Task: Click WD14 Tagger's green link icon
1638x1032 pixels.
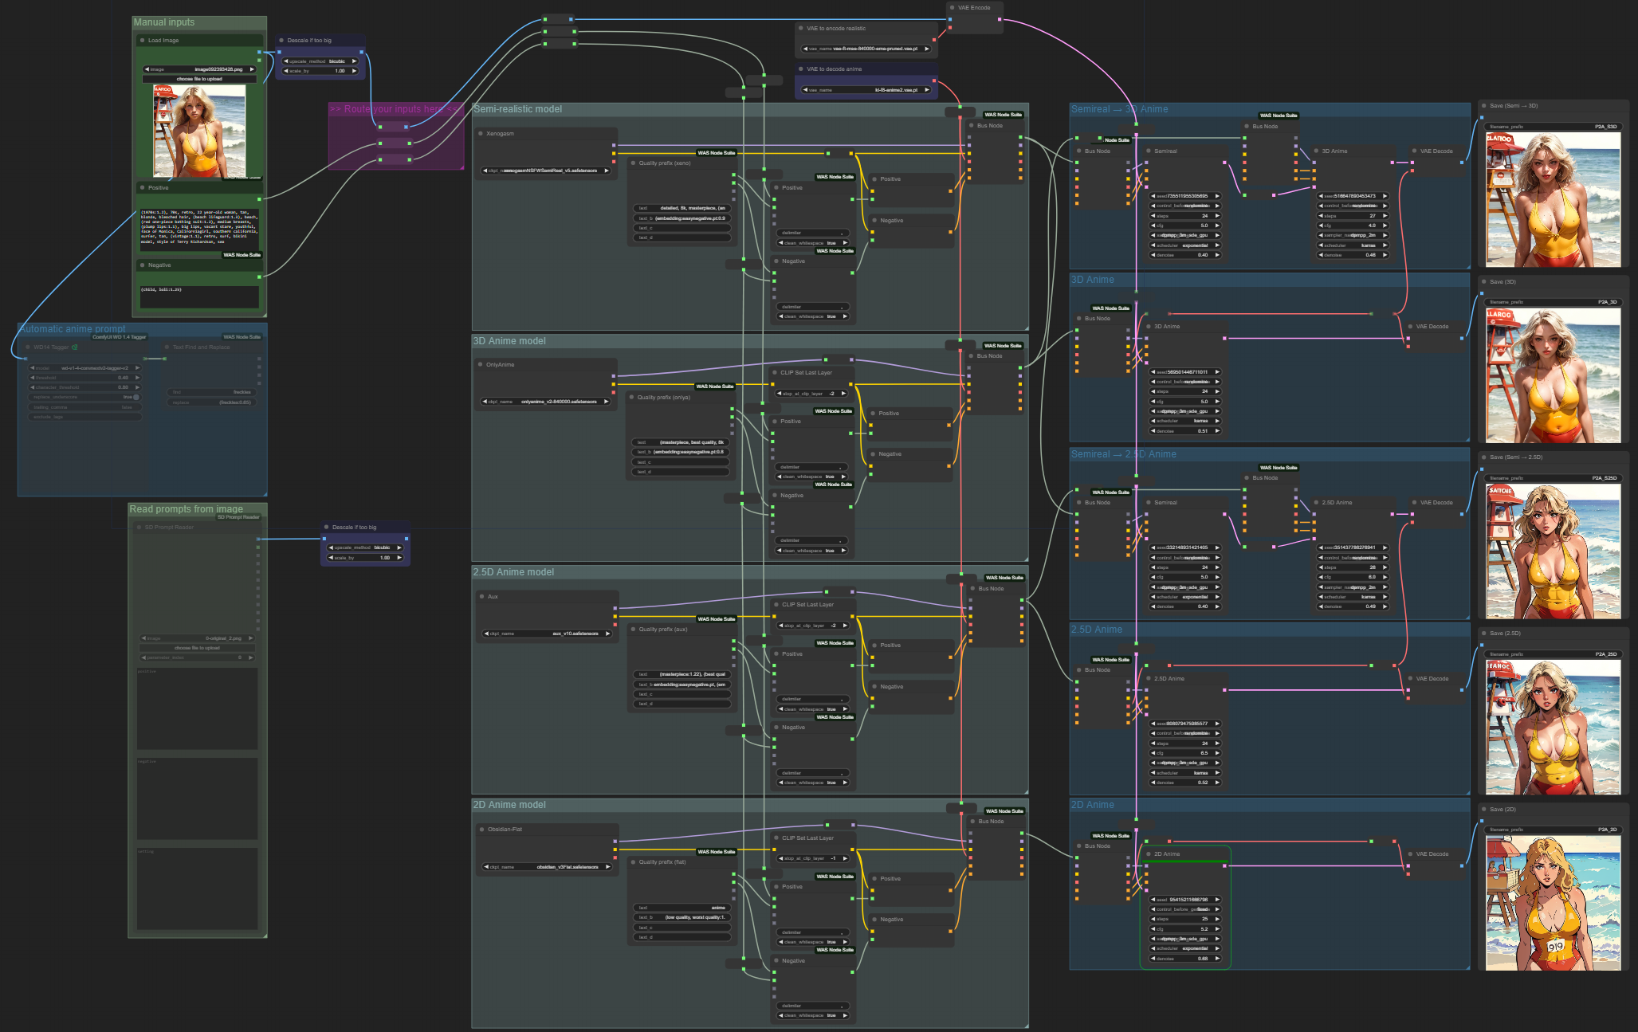Action: coord(75,347)
